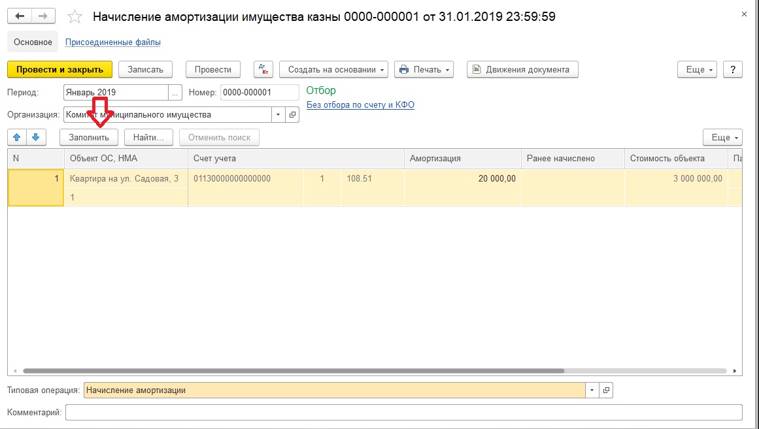Move row down with blue arrow
The image size is (759, 429).
tap(36, 137)
